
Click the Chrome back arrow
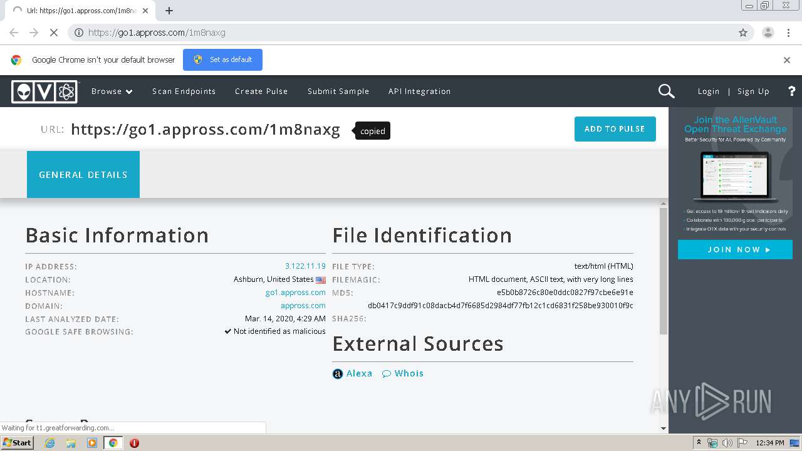[14, 33]
